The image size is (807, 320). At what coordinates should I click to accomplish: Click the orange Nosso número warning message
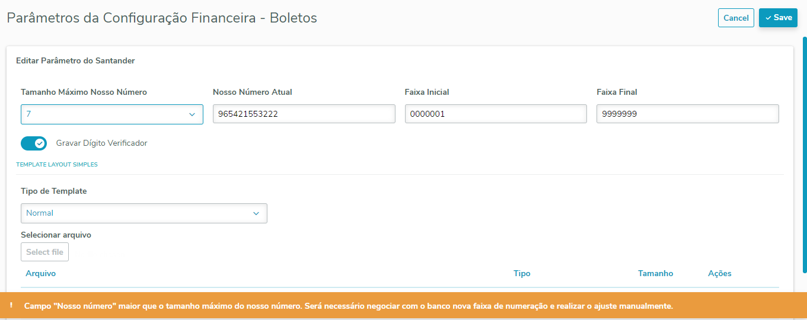348,306
